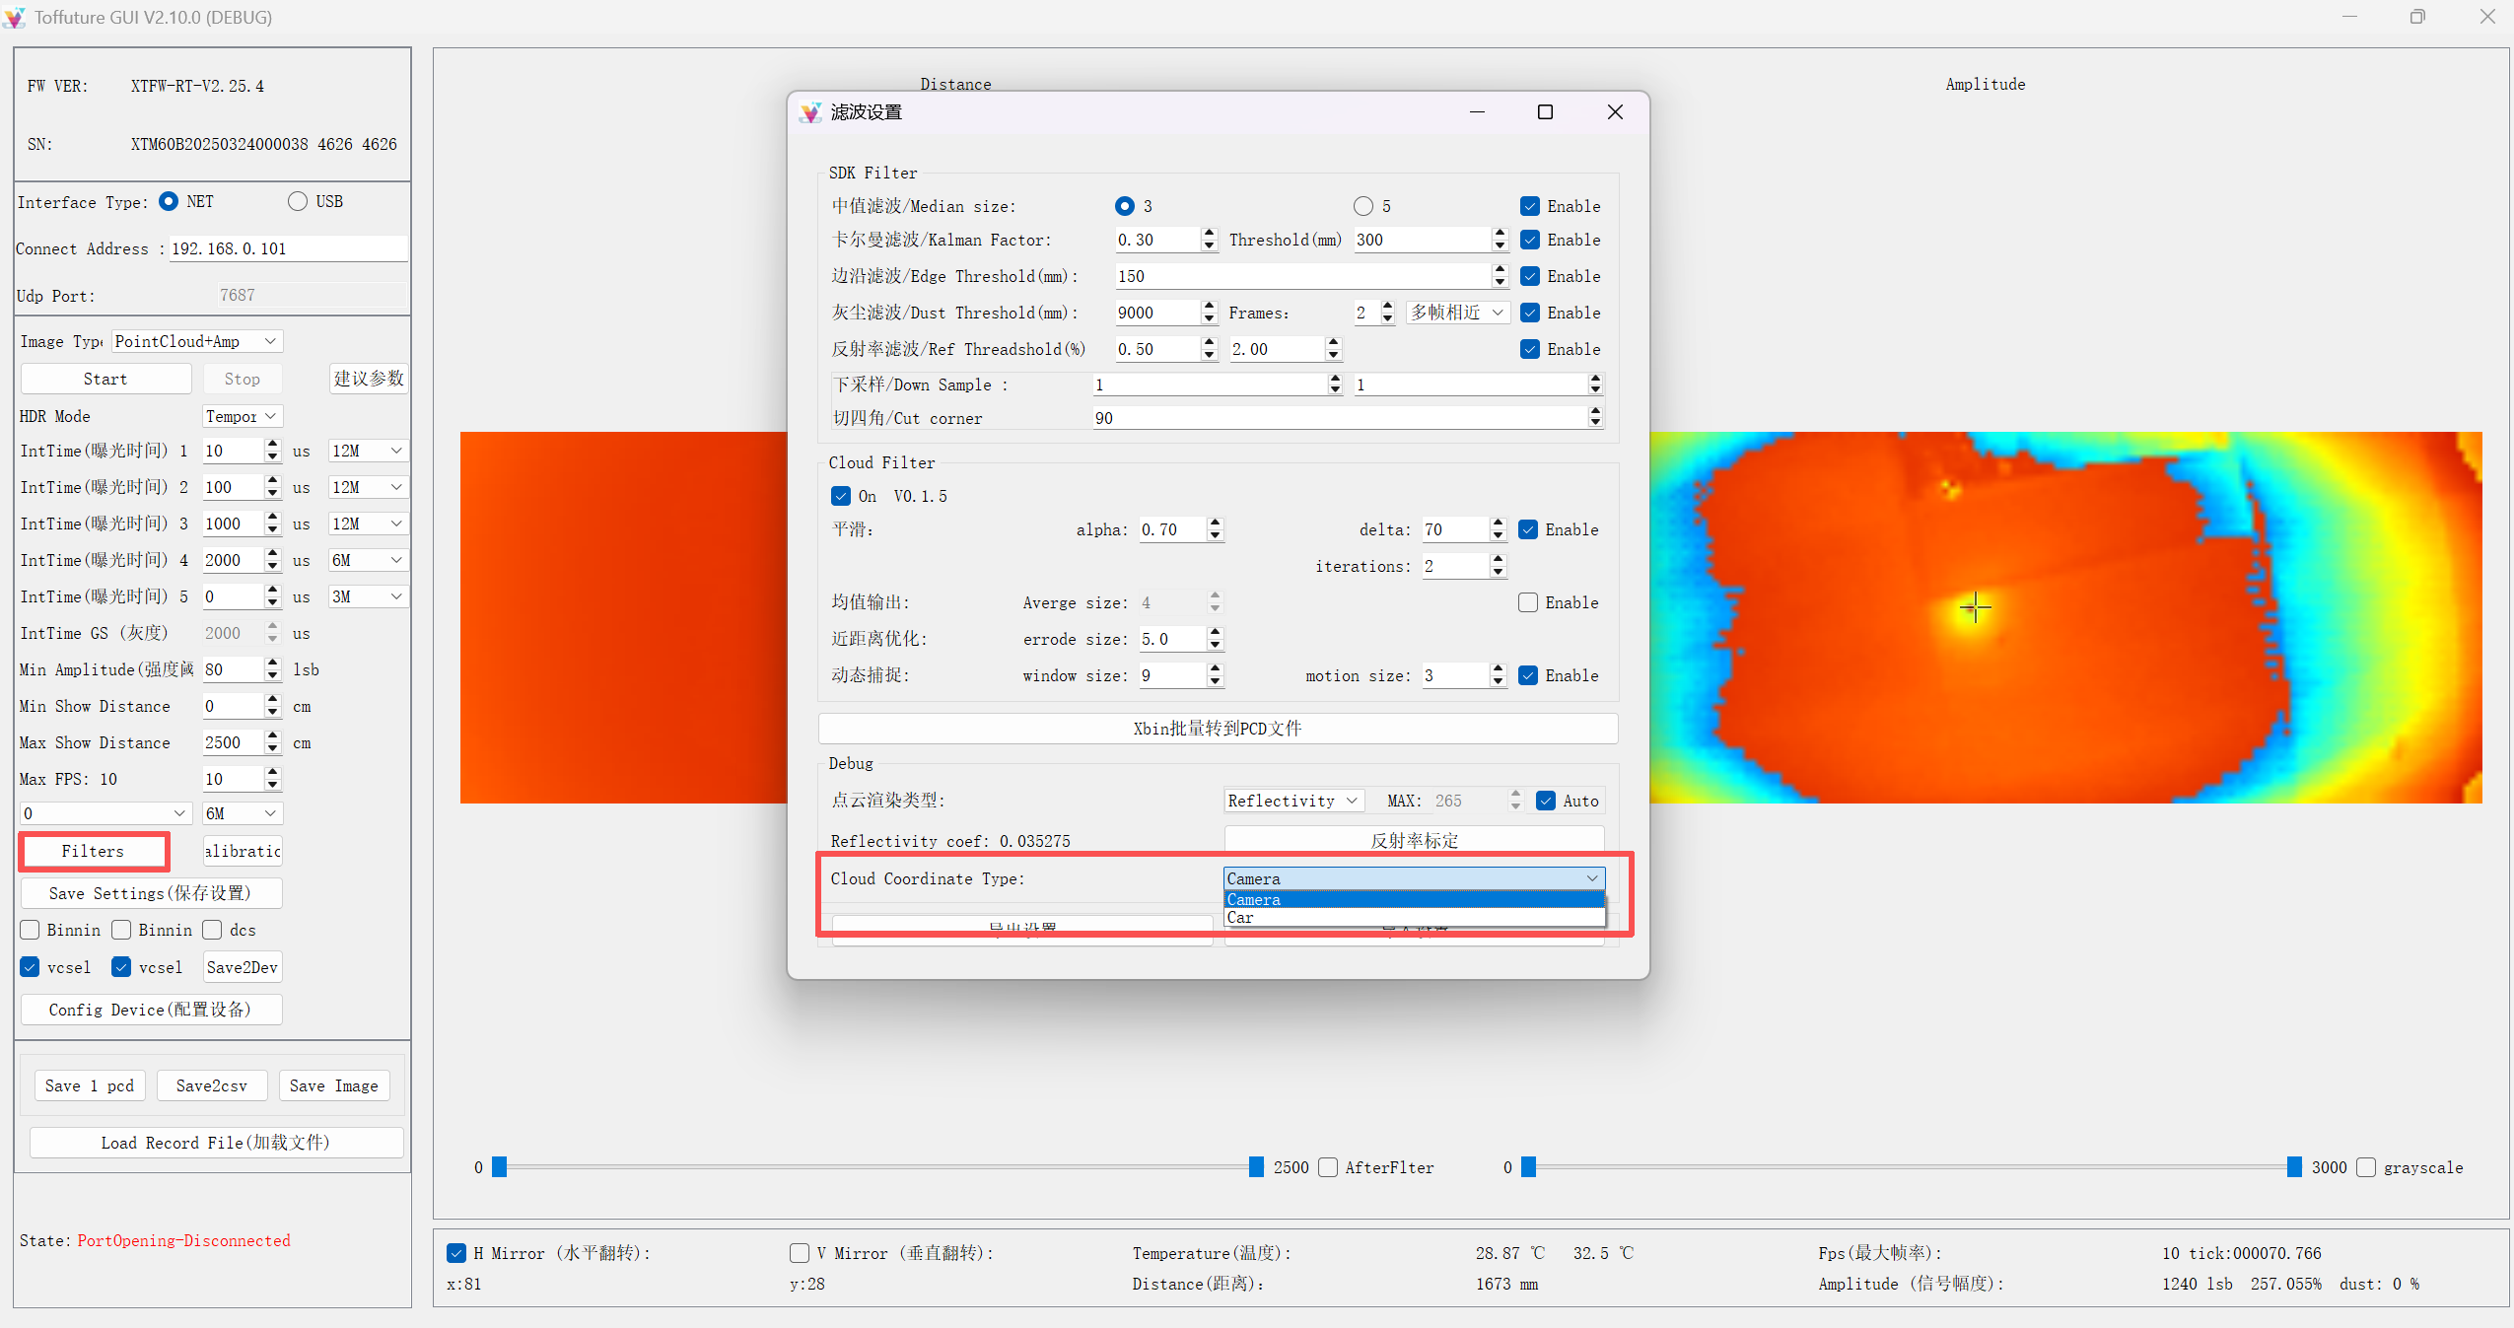Open the Image Type PointCloud+Amp dropdown
The width and height of the screenshot is (2514, 1328).
click(196, 341)
